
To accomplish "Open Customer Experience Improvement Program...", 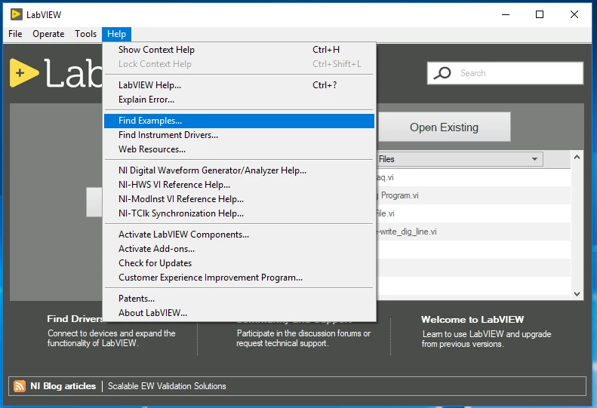I will pyautogui.click(x=239, y=278).
